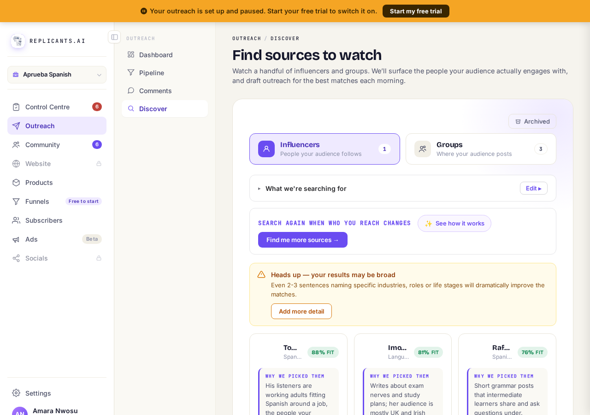Screen dimensions: 590x415
Task: Click the Beta badge beside Ads
Action: click(92, 239)
